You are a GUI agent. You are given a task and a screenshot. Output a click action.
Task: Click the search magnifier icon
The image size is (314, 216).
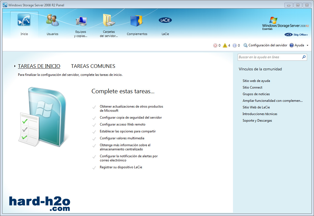304,57
